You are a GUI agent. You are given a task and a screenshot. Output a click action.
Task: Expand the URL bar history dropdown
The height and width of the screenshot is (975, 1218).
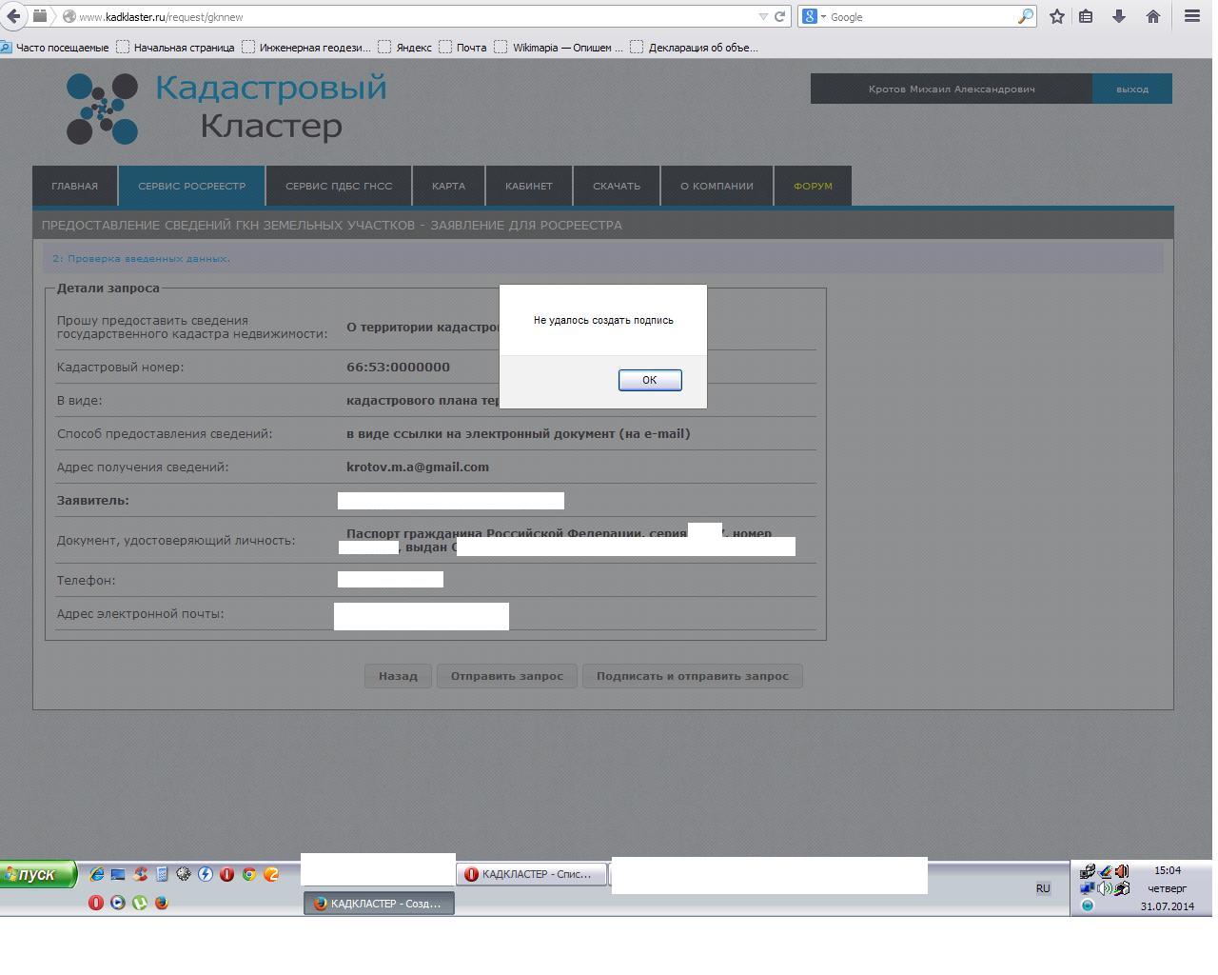tap(763, 16)
